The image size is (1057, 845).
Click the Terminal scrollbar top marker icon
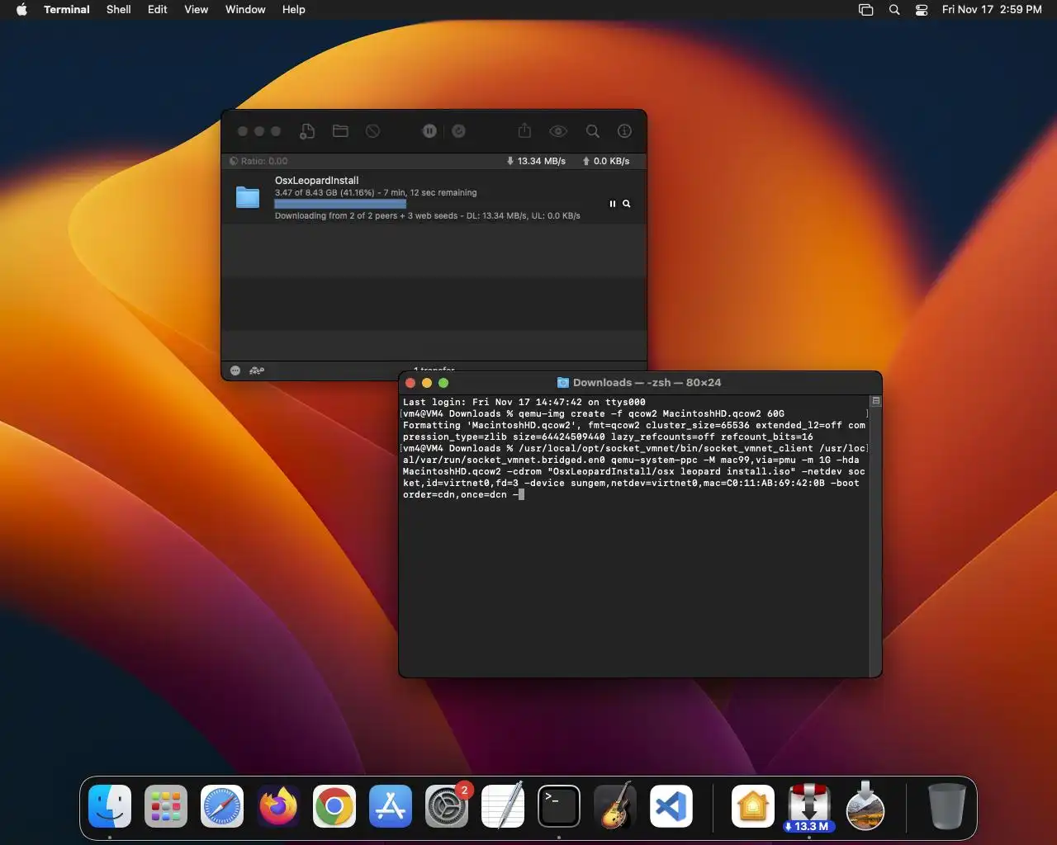tap(876, 401)
